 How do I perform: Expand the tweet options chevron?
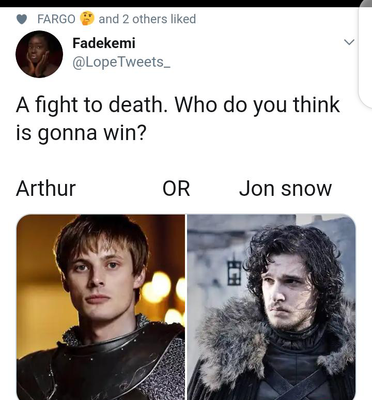[349, 42]
